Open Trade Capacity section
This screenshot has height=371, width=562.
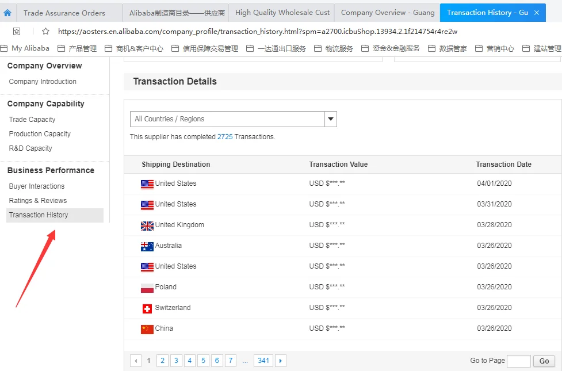32,120
